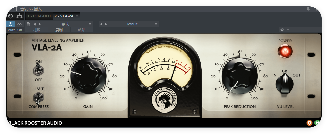The width and height of the screenshot is (328, 134).
Task: Click the PEAK REDUCTION knob
Action: click(240, 76)
